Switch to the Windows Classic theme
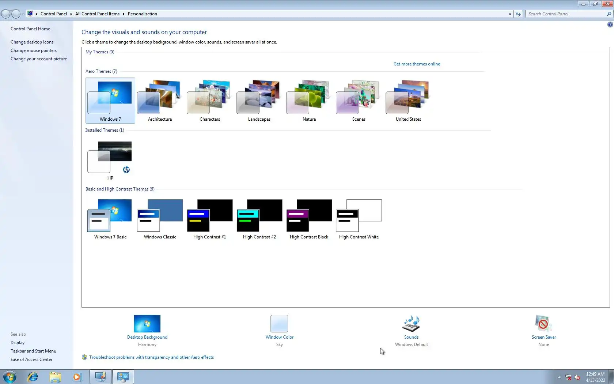 [x=160, y=219]
